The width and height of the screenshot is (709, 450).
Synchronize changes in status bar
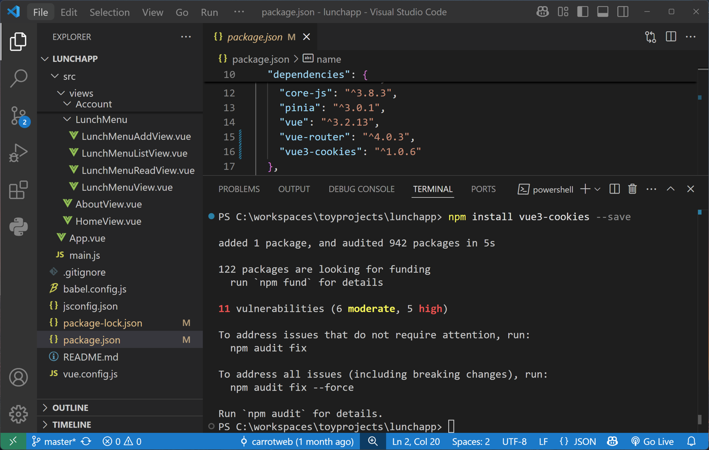pyautogui.click(x=86, y=442)
